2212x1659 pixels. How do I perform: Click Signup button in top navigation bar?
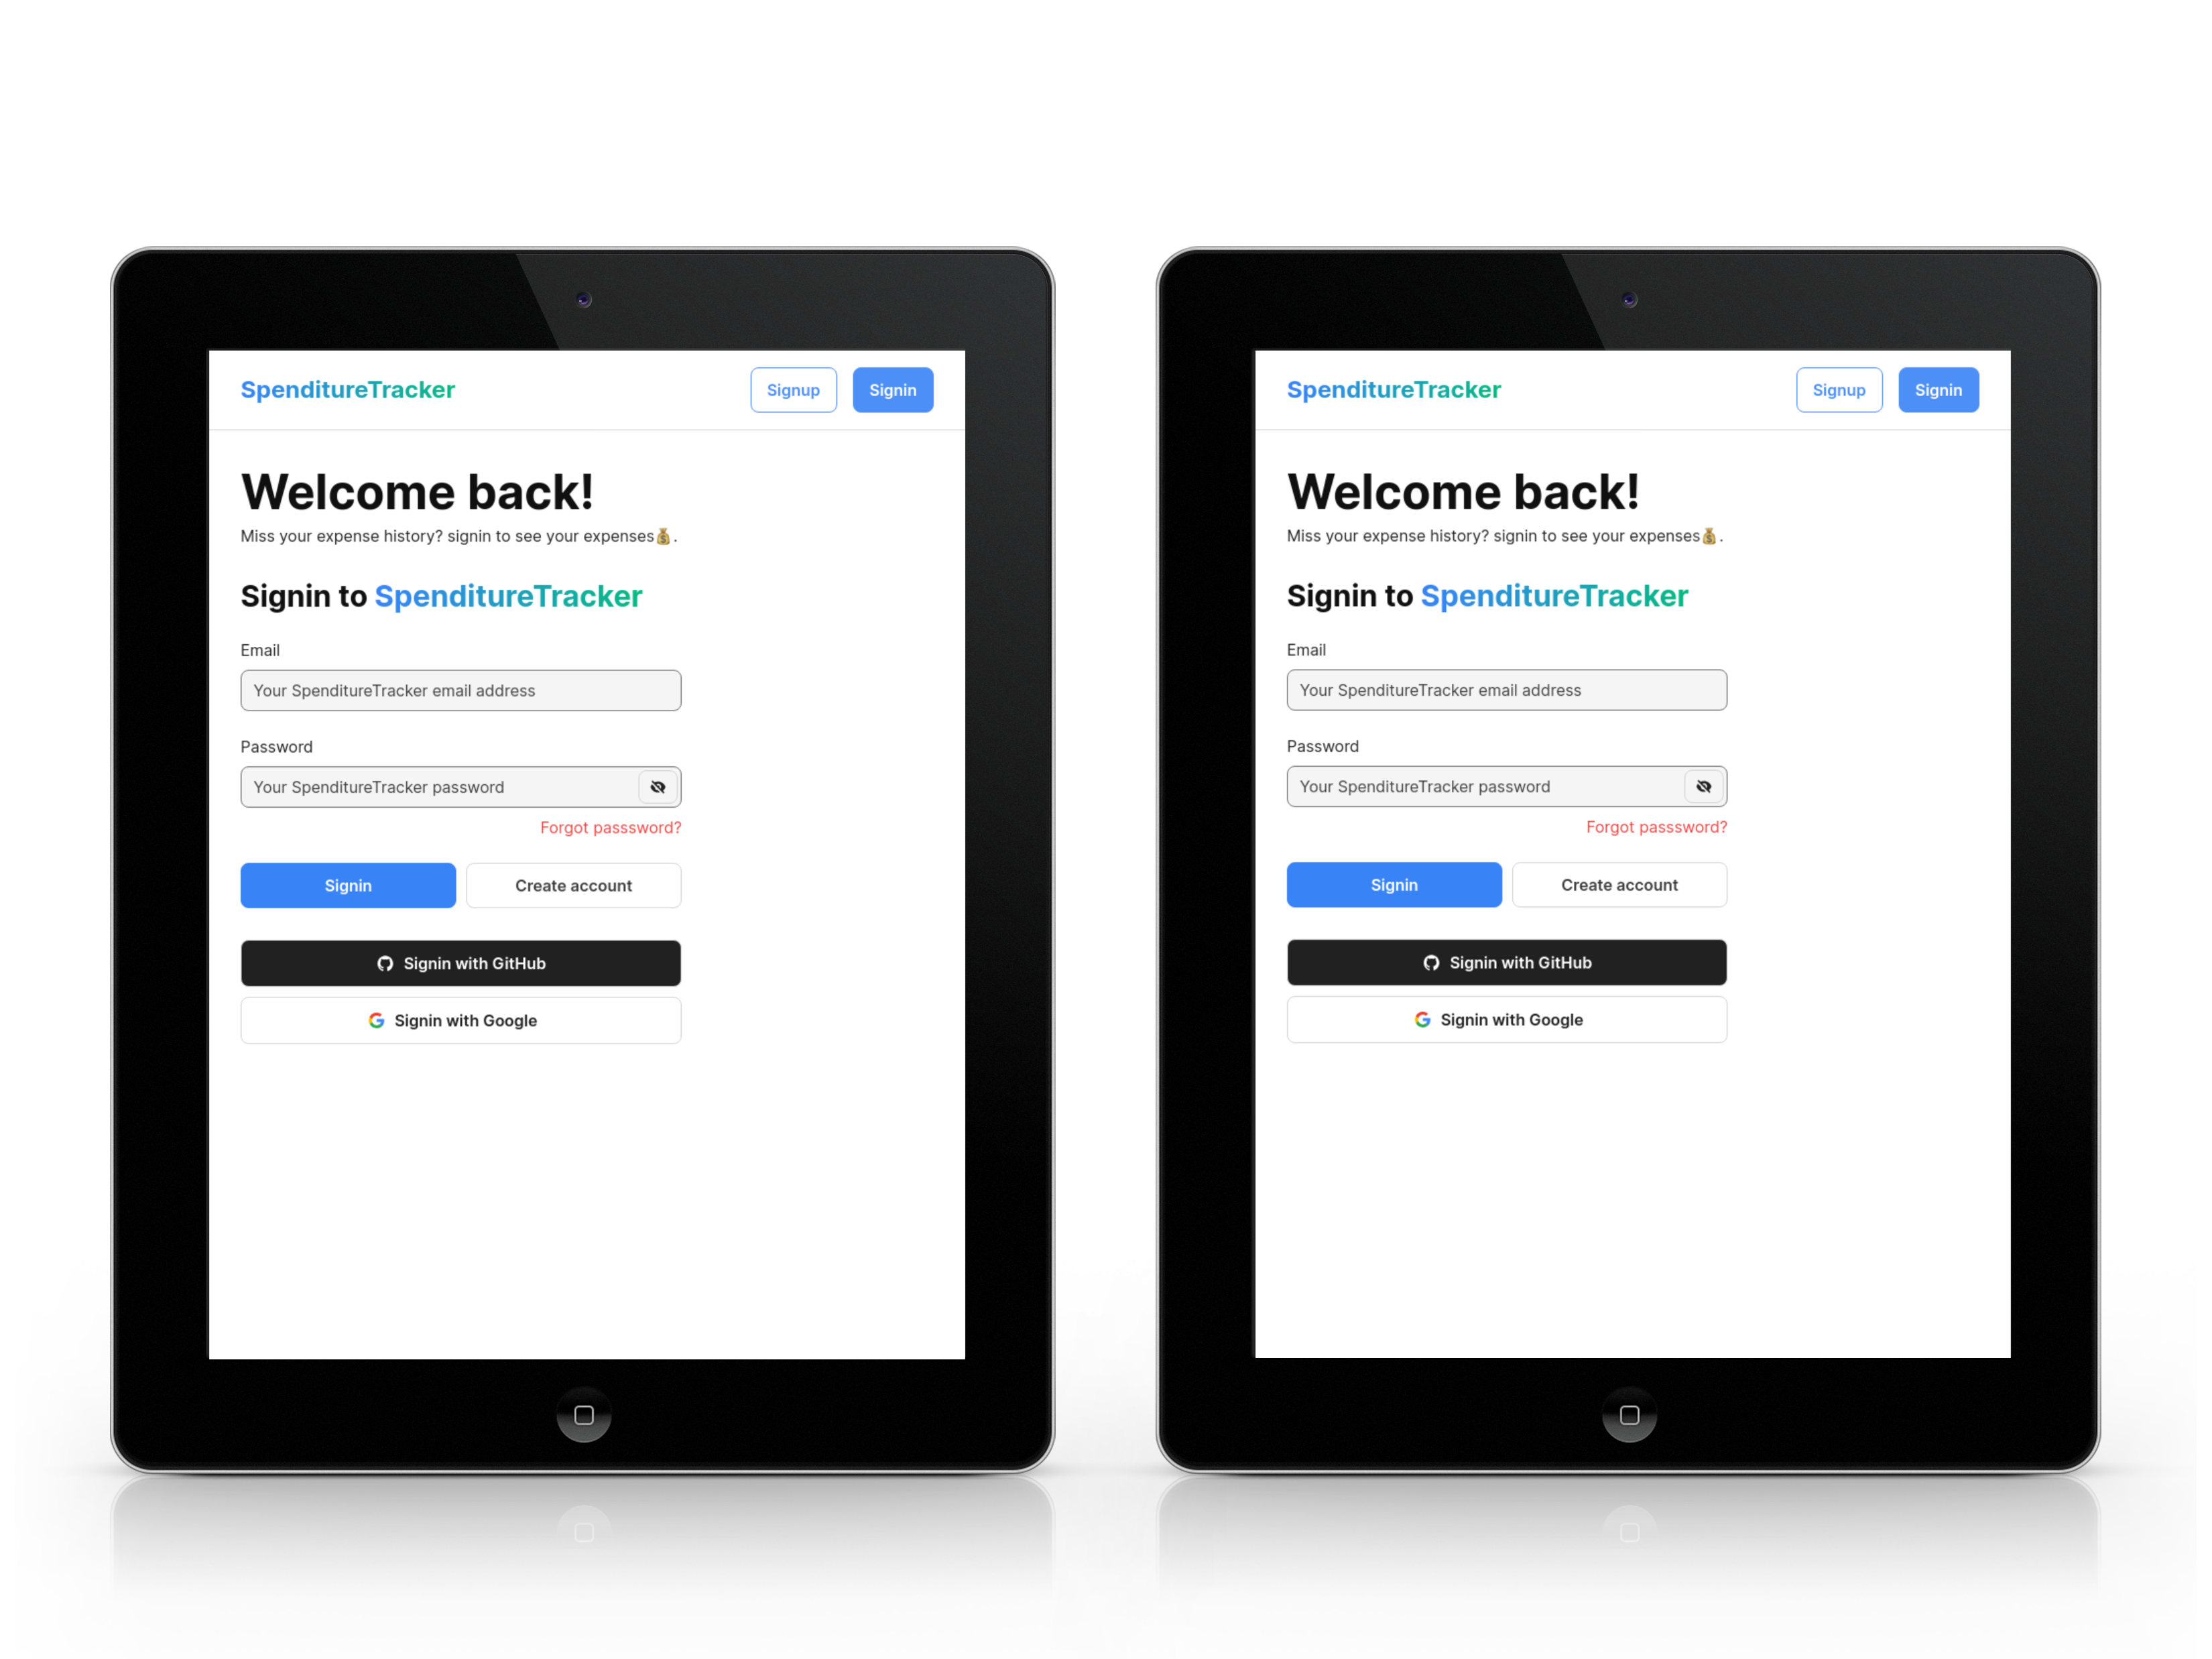coord(792,390)
